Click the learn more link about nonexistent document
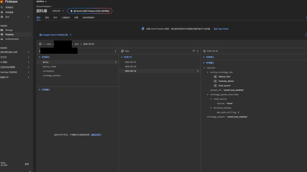The image size is (307, 172). point(96,135)
